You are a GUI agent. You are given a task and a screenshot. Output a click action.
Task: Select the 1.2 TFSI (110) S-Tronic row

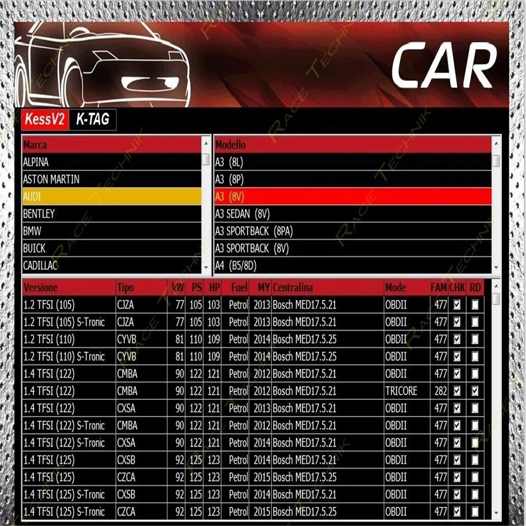[253, 356]
